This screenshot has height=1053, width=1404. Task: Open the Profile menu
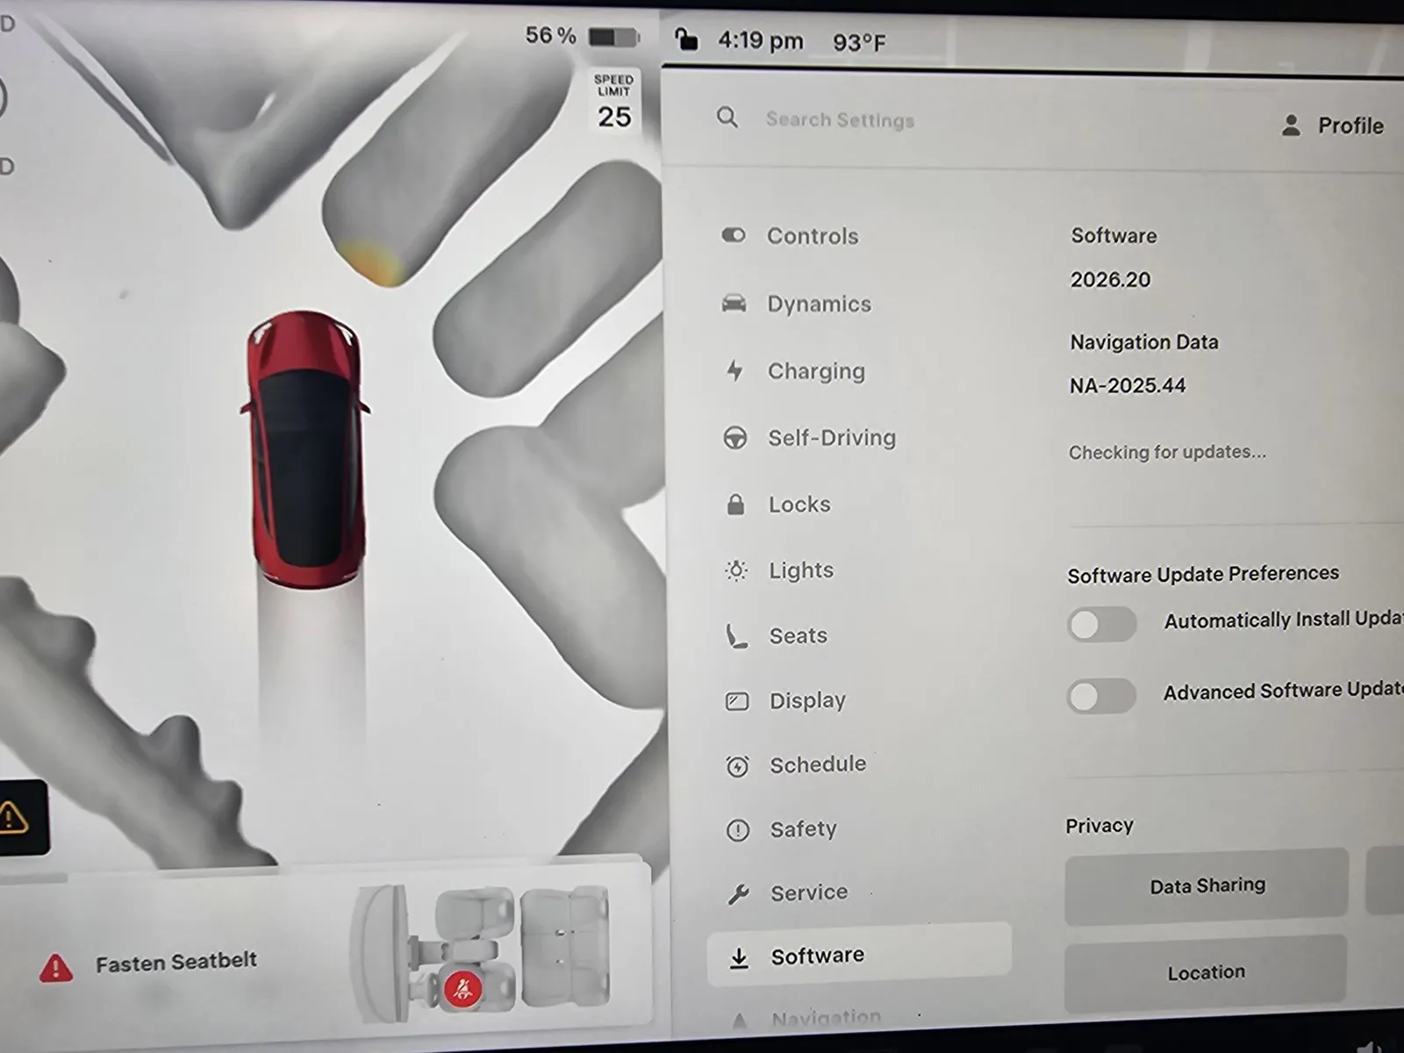click(x=1333, y=125)
